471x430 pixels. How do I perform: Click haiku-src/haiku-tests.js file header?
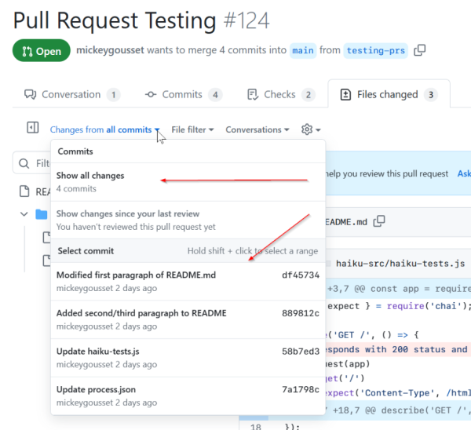tap(400, 264)
